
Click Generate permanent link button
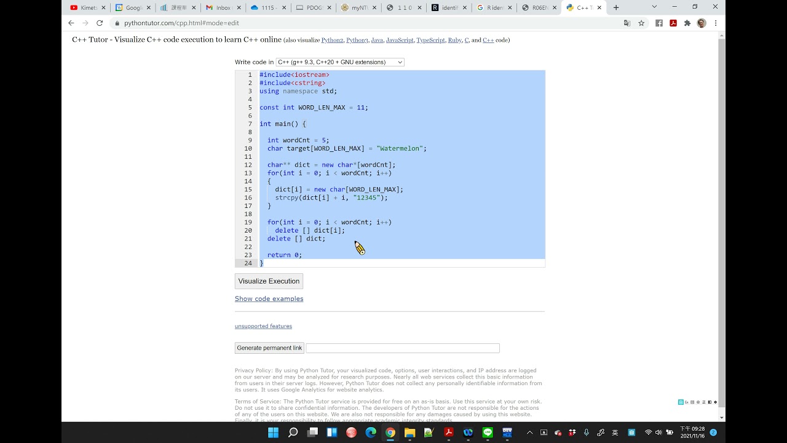[x=269, y=348]
